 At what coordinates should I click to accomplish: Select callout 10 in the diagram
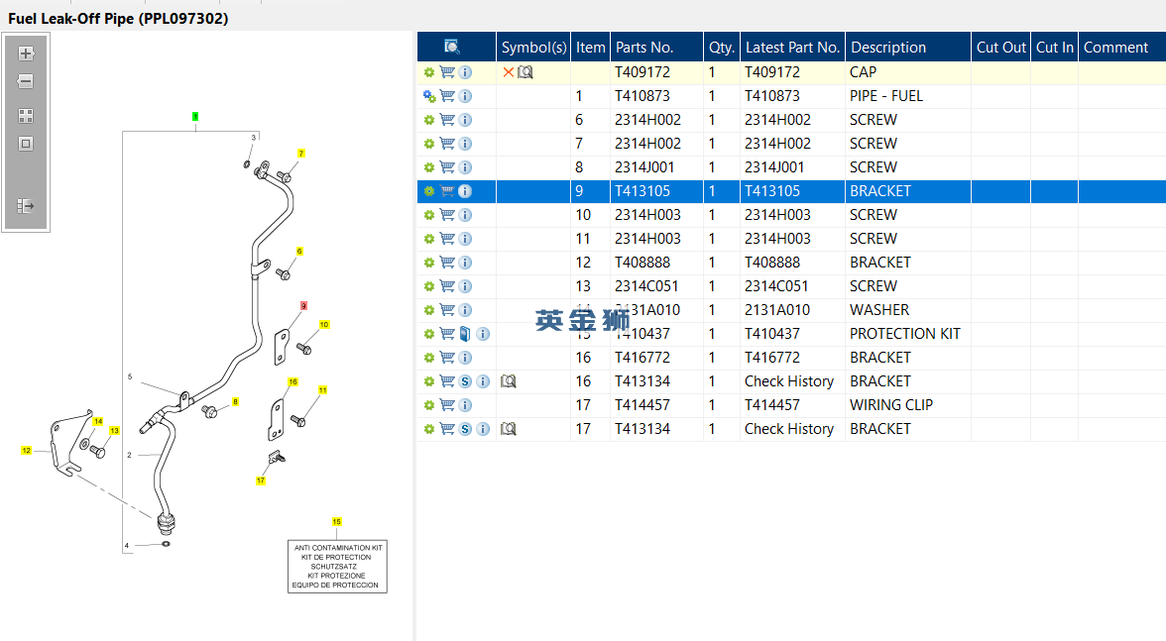point(324,325)
